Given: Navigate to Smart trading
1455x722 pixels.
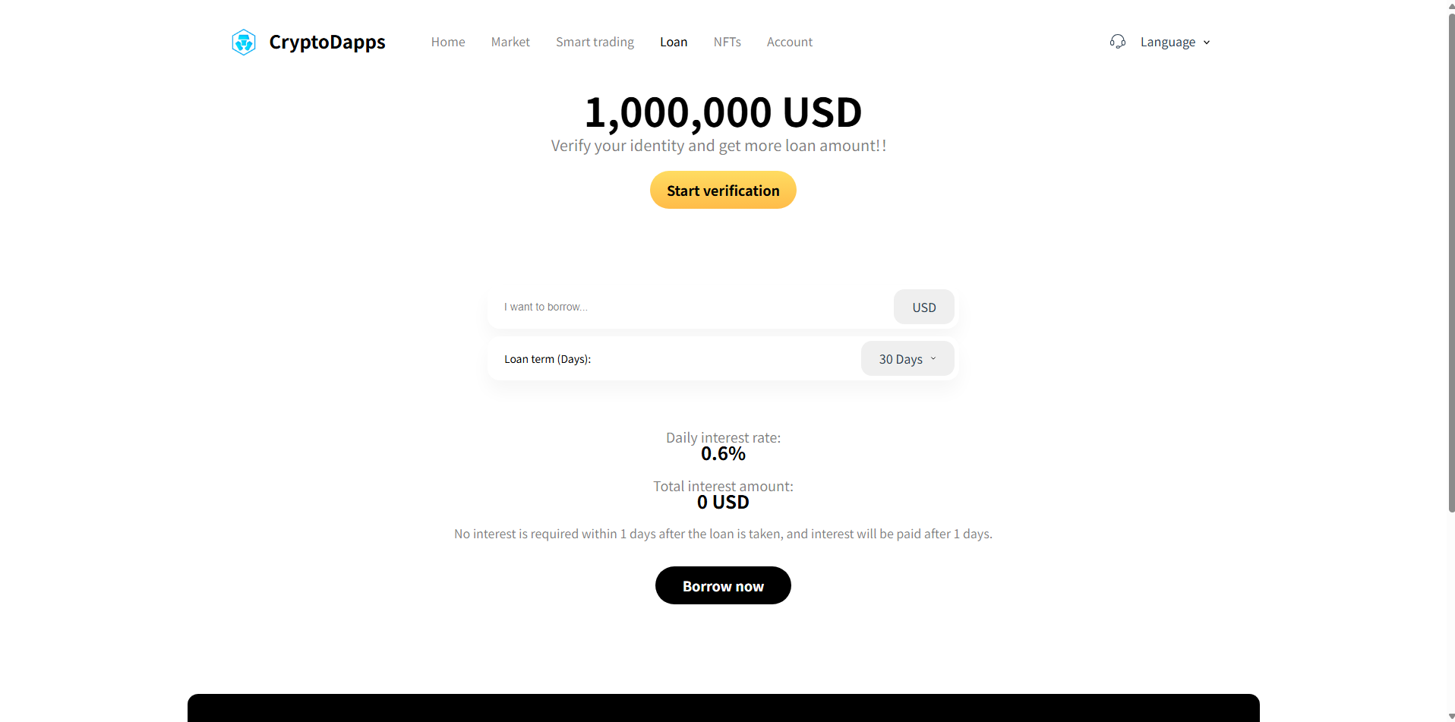Looking at the screenshot, I should [x=595, y=43].
